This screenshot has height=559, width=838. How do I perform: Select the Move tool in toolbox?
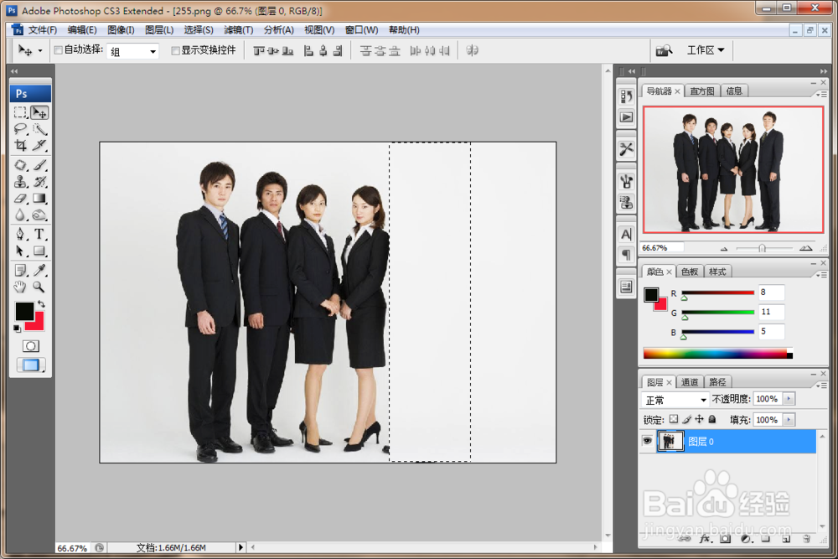pyautogui.click(x=39, y=113)
